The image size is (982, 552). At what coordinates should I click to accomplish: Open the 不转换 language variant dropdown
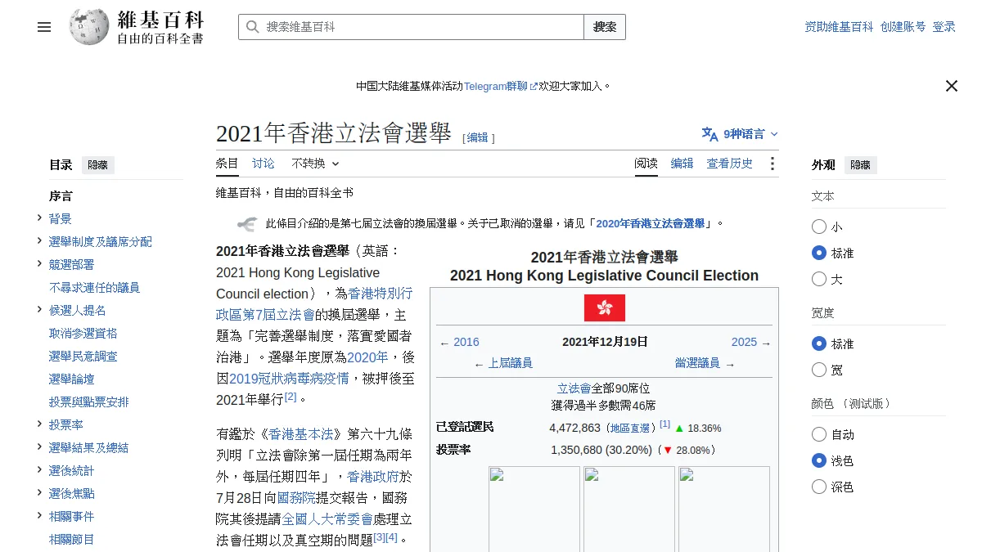click(315, 164)
